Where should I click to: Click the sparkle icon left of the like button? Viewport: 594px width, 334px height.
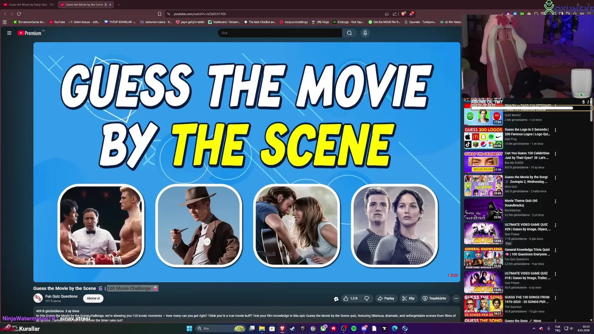(336, 299)
